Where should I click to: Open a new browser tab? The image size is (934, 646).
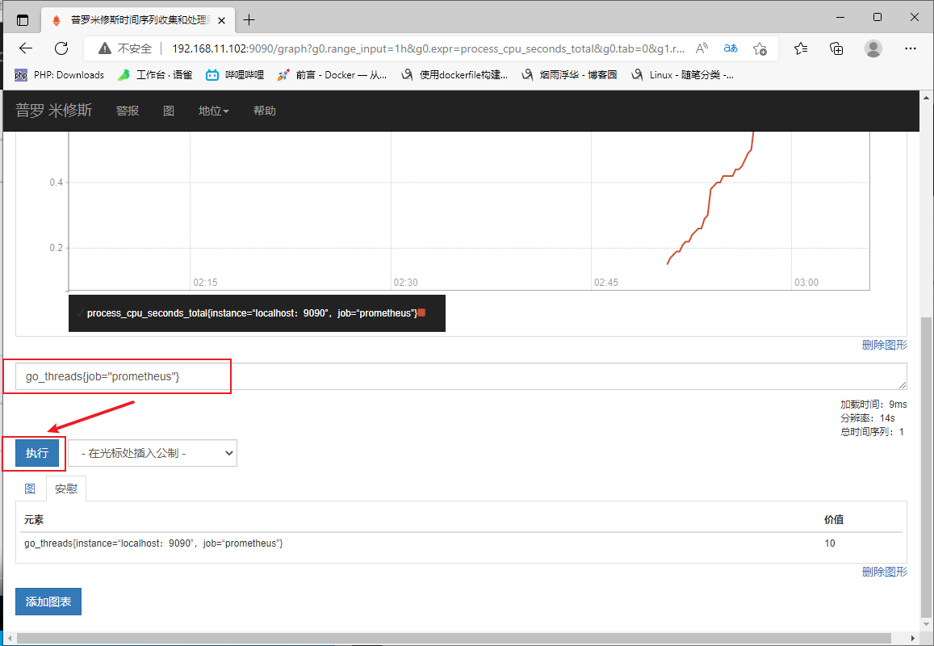[x=249, y=20]
